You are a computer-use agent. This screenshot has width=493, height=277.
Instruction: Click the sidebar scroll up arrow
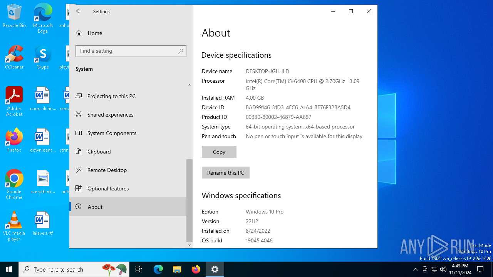pos(189,85)
